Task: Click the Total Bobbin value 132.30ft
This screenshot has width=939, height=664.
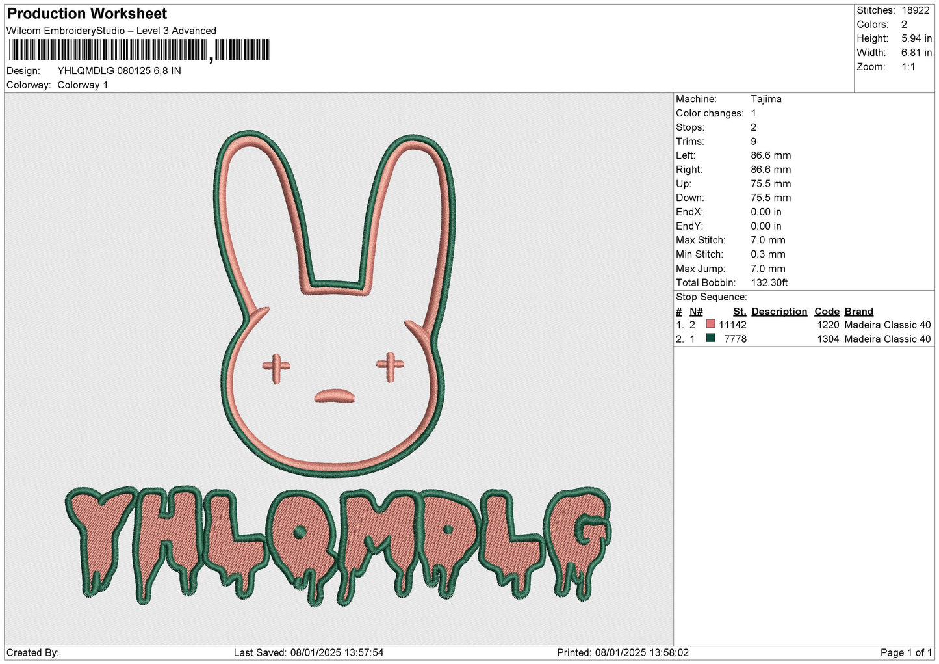Action: click(x=769, y=282)
